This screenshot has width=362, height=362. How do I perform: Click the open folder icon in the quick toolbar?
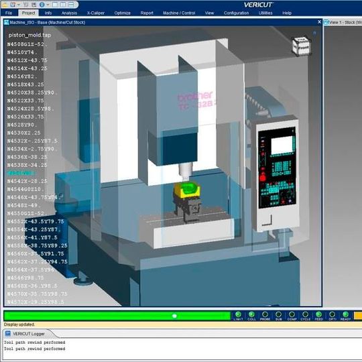point(5,5)
